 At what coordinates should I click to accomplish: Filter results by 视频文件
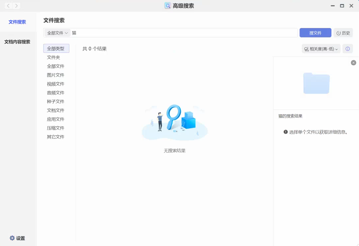55,84
